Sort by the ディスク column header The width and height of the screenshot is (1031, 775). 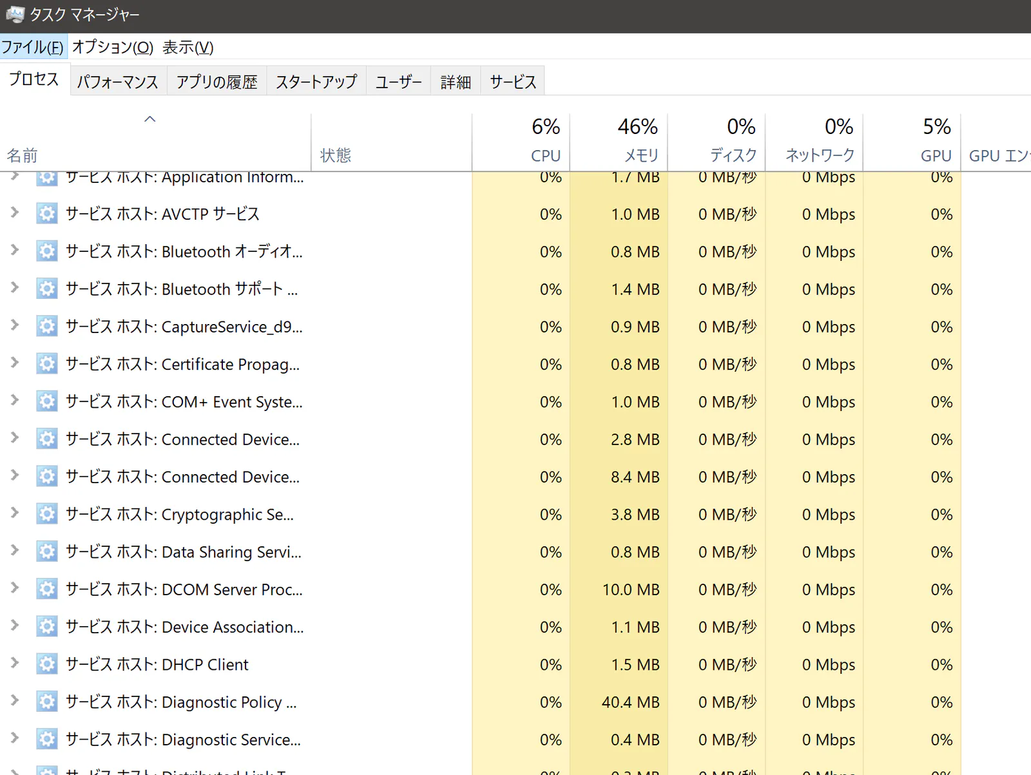coord(717,142)
